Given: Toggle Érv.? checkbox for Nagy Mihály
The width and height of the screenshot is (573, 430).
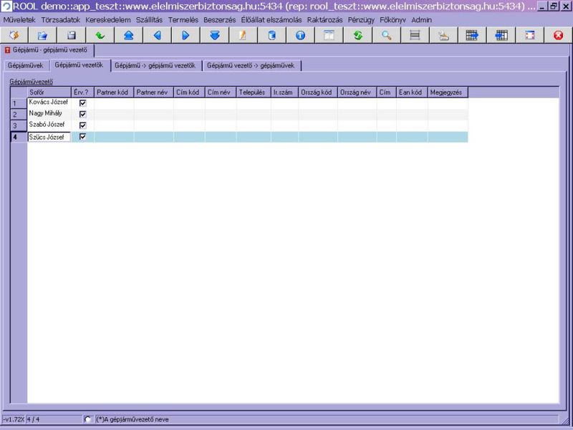Looking at the screenshot, I should coord(82,114).
